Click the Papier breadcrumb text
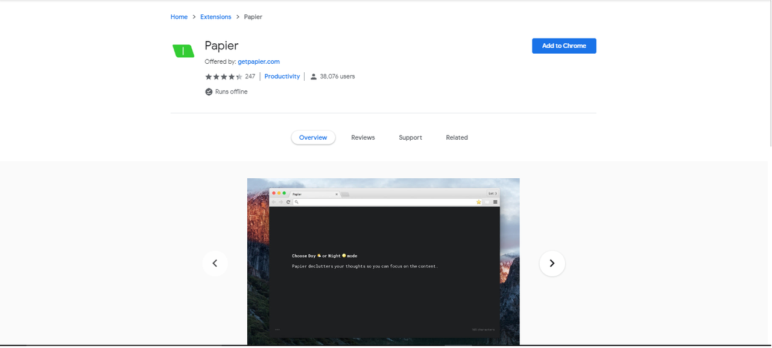The image size is (772, 348). (253, 17)
